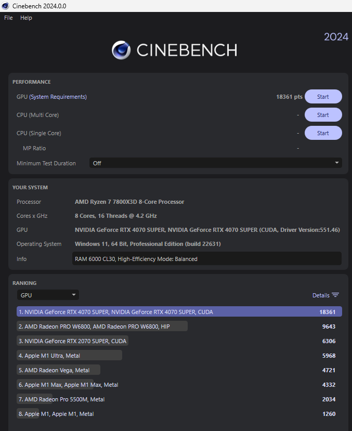This screenshot has width=352, height=431.
Task: Open the Minimum Test Duration dropdown
Action: [x=216, y=163]
